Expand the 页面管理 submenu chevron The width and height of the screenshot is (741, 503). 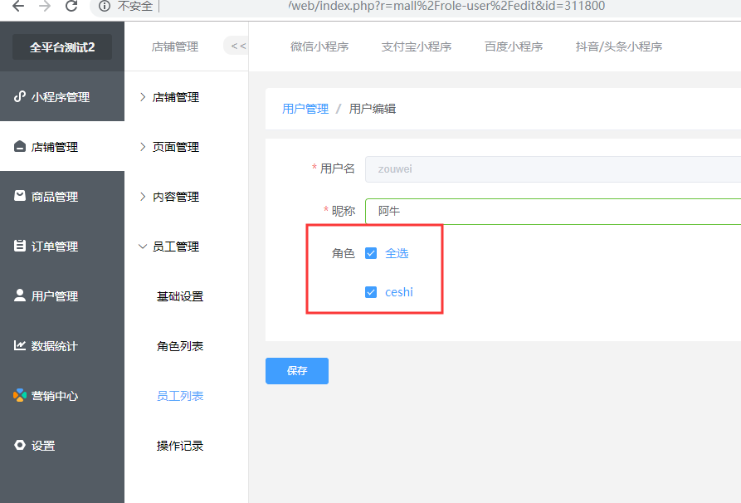click(x=143, y=147)
